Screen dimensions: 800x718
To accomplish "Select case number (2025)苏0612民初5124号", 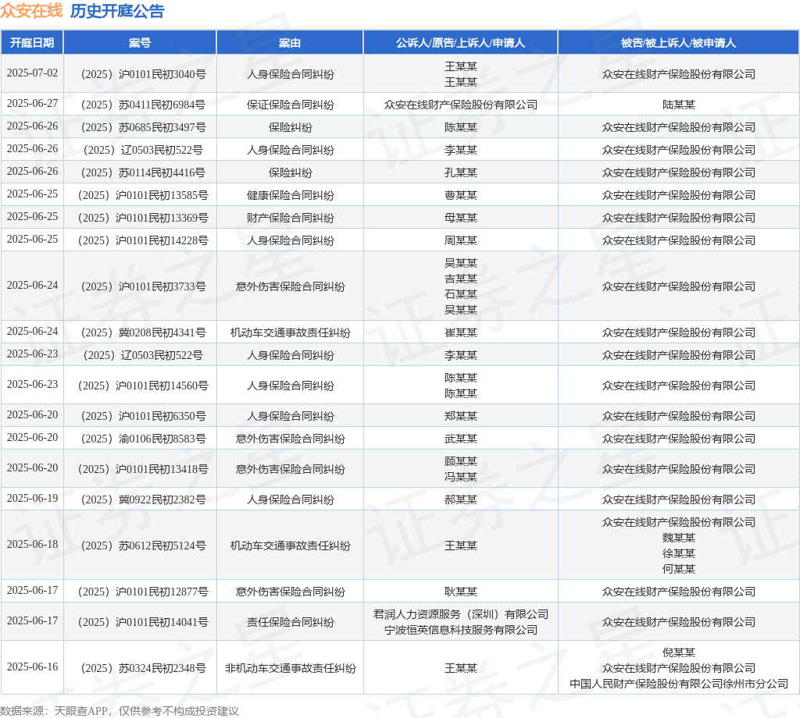I will tap(140, 546).
